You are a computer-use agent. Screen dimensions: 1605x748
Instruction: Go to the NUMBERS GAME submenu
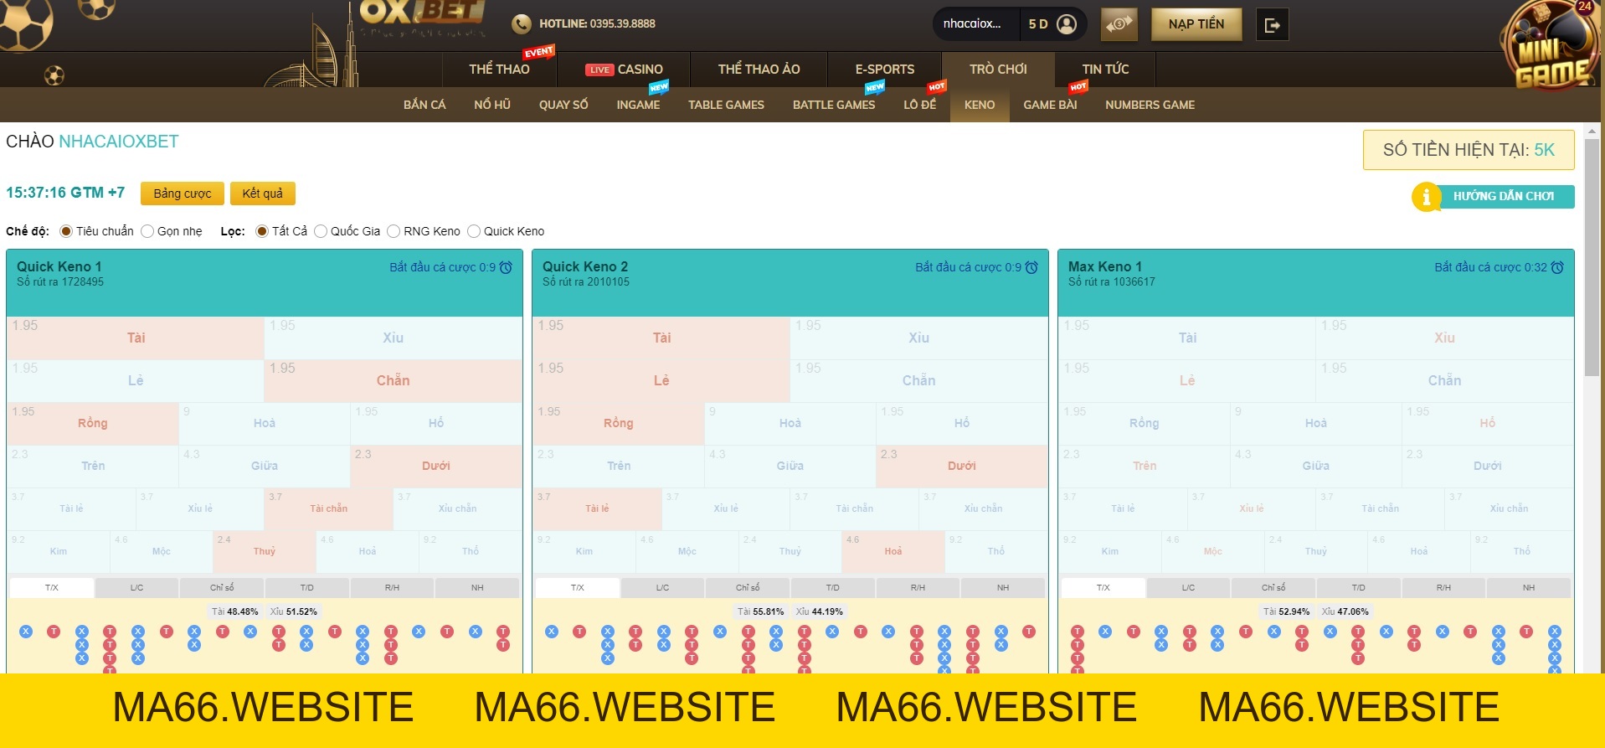[x=1150, y=105]
